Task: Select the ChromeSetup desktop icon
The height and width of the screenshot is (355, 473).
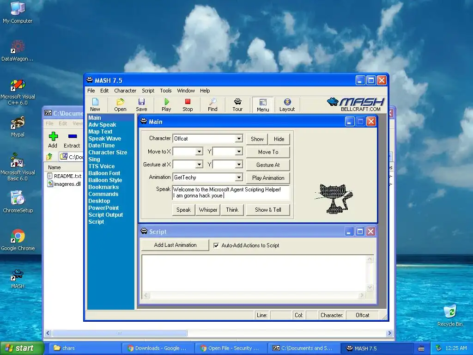Action: click(x=18, y=202)
